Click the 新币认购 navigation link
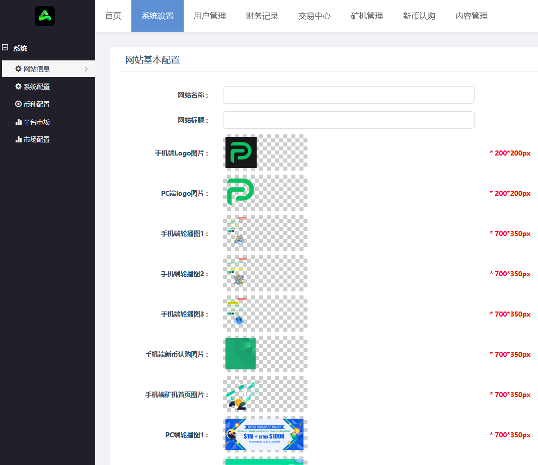 coord(419,16)
